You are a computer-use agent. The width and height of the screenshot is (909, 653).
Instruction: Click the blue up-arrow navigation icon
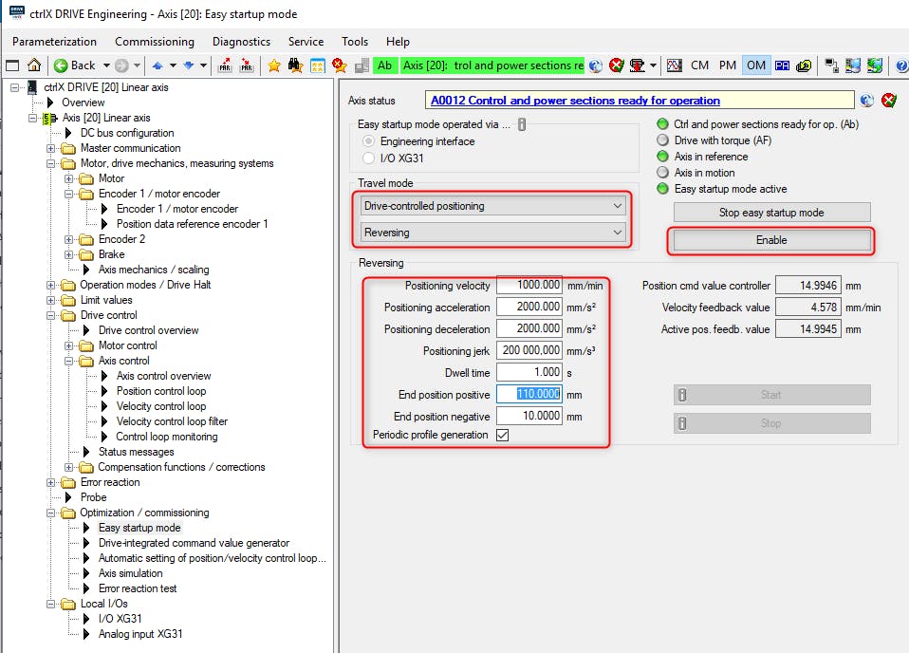[158, 65]
